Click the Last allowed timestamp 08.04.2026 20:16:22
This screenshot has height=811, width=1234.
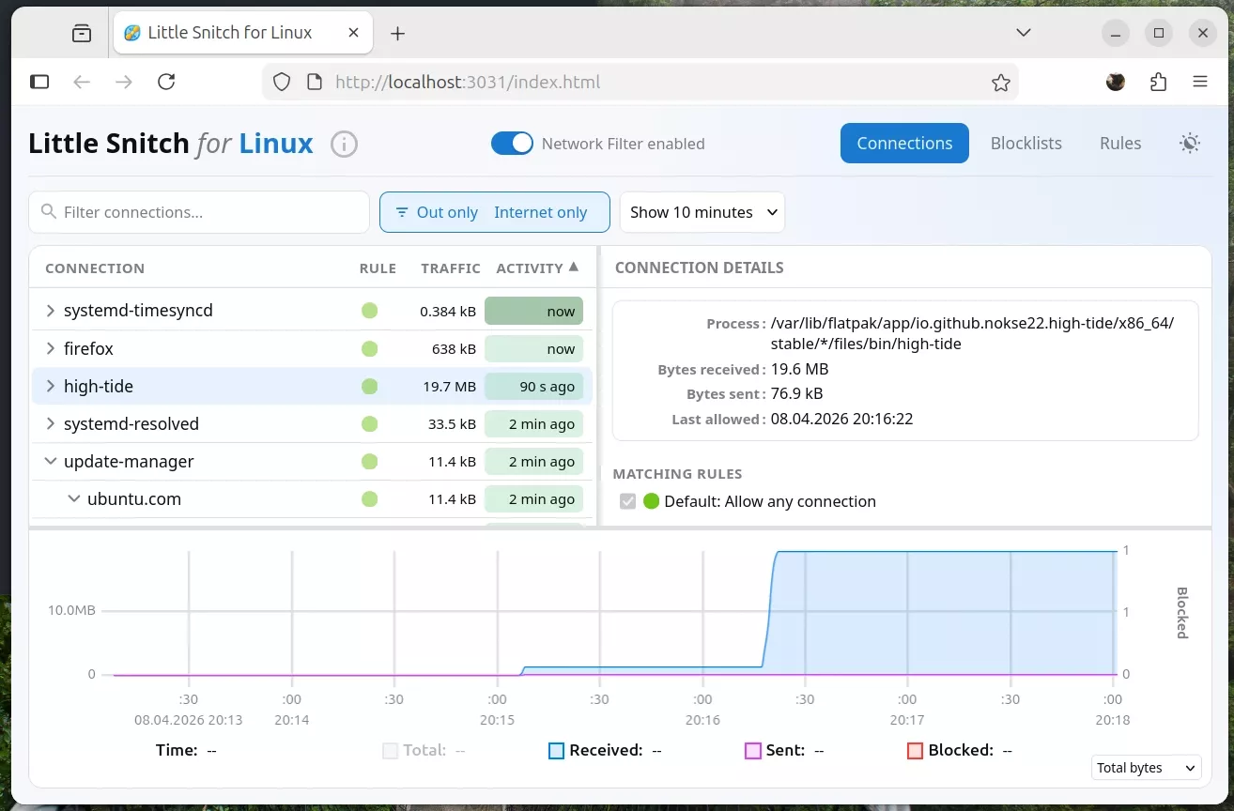tap(841, 419)
